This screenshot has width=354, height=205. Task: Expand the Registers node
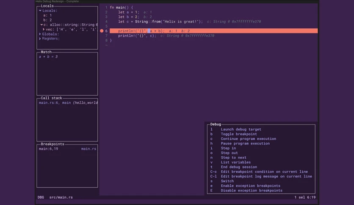[x=40, y=39]
